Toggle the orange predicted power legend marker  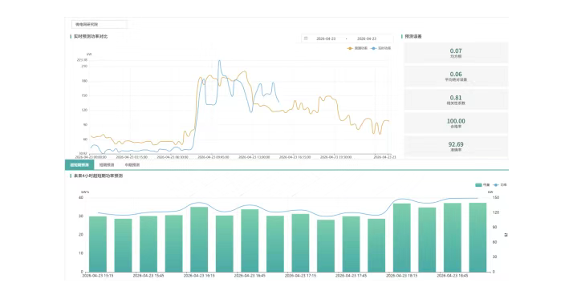(x=350, y=48)
